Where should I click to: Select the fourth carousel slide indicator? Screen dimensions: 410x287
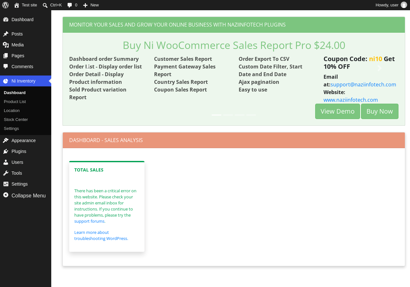(251, 115)
